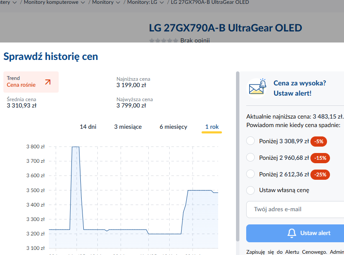Click the Cena za wysoka? Ustaw alert! heading
344x255 pixels.
pyautogui.click(x=300, y=88)
